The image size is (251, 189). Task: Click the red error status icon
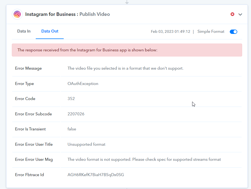[x=232, y=14]
